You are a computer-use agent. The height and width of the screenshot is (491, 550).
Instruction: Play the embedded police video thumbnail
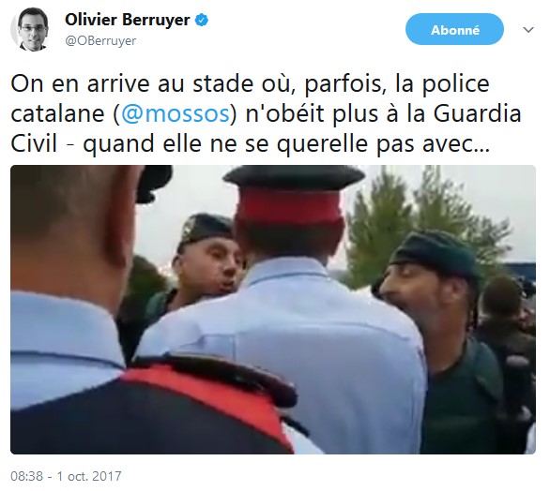click(273, 309)
